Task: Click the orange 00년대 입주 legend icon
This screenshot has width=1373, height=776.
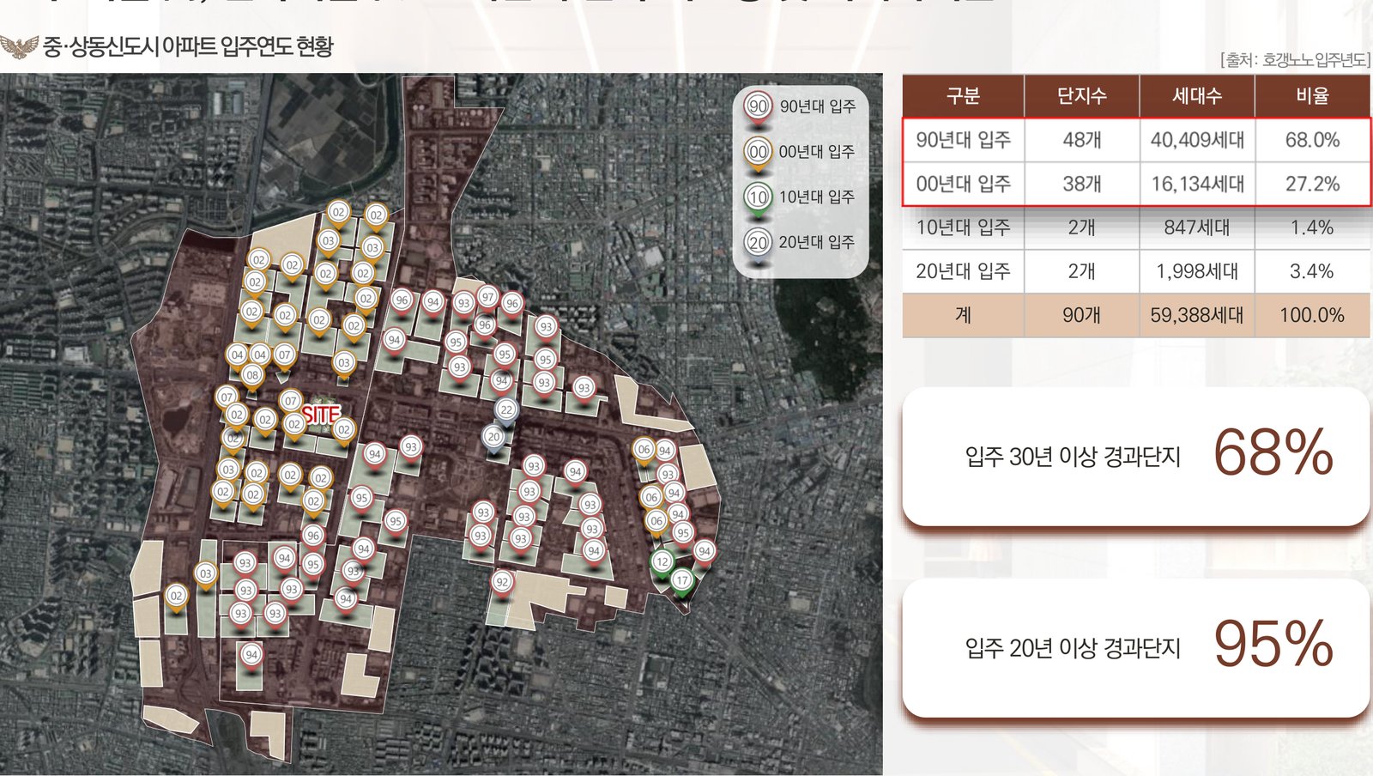Action: [x=758, y=154]
